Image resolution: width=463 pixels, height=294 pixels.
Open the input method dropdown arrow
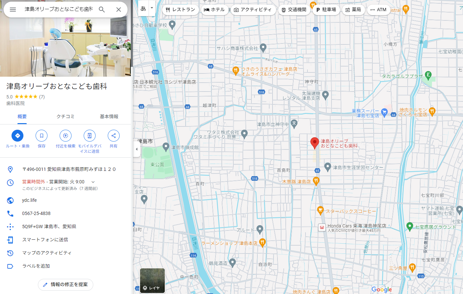(152, 8)
